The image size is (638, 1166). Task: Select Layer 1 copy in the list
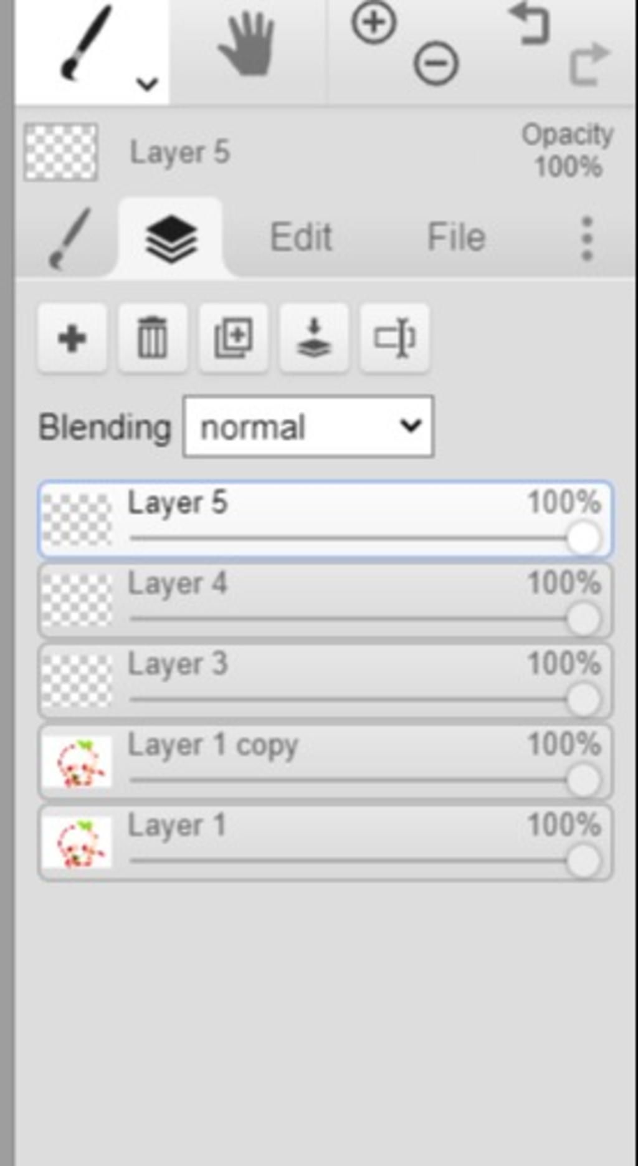[325, 762]
